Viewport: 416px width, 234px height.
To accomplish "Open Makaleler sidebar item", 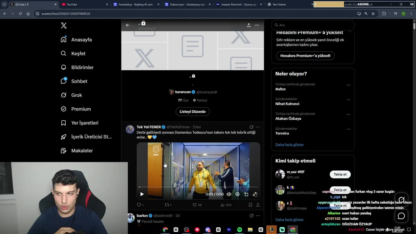I will point(77,150).
